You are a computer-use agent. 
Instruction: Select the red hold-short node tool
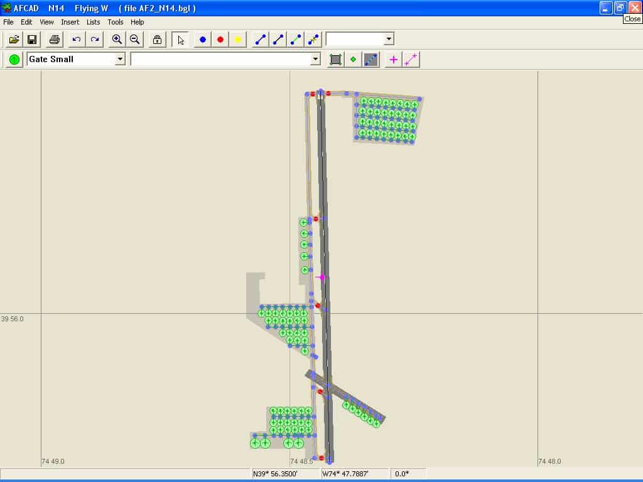[220, 40]
